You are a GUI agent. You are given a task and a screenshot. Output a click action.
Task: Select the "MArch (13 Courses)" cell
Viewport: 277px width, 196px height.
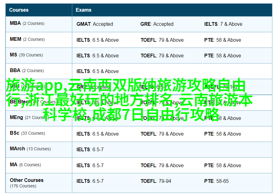click(39, 150)
